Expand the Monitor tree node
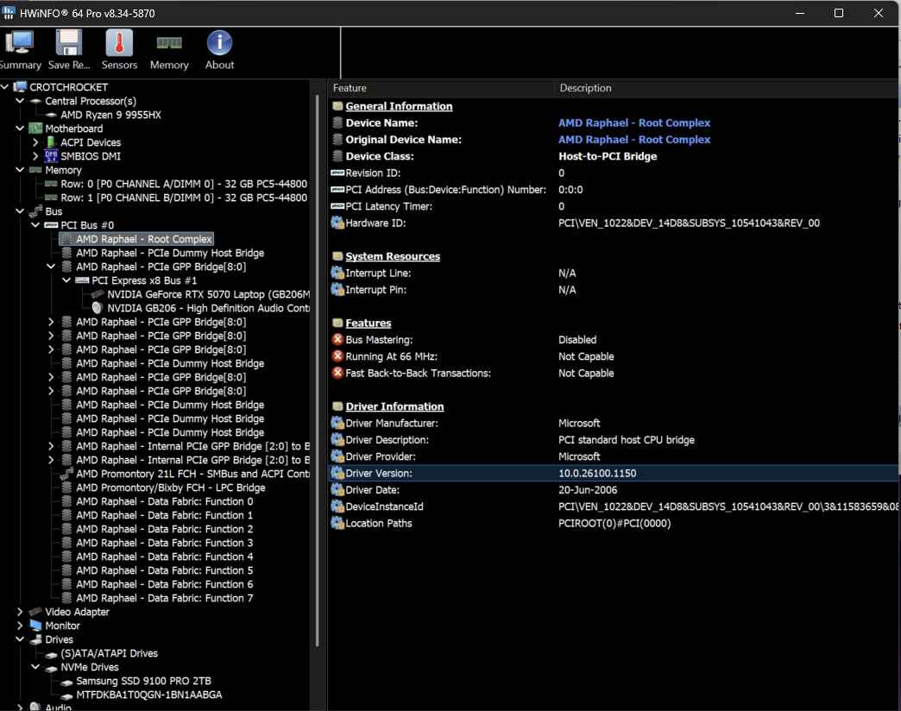901x711 pixels. (20, 626)
